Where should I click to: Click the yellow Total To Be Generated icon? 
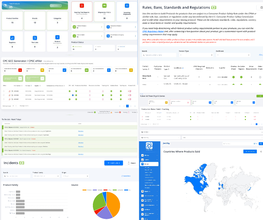[x=131, y=70]
